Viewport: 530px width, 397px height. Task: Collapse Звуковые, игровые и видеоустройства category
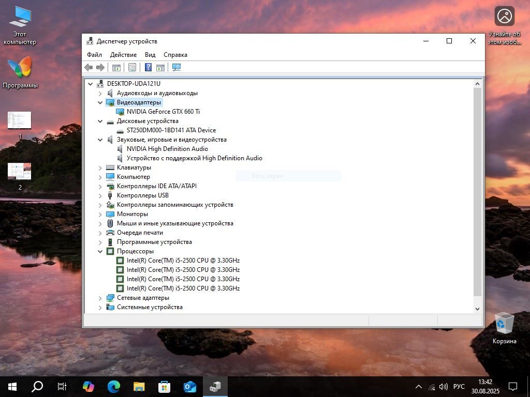point(100,140)
